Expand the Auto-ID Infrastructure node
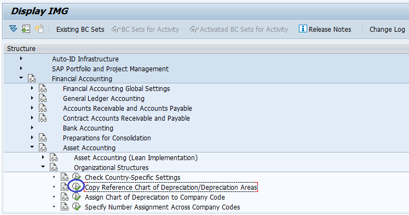Screen dimensions: 409x215 pos(21,59)
